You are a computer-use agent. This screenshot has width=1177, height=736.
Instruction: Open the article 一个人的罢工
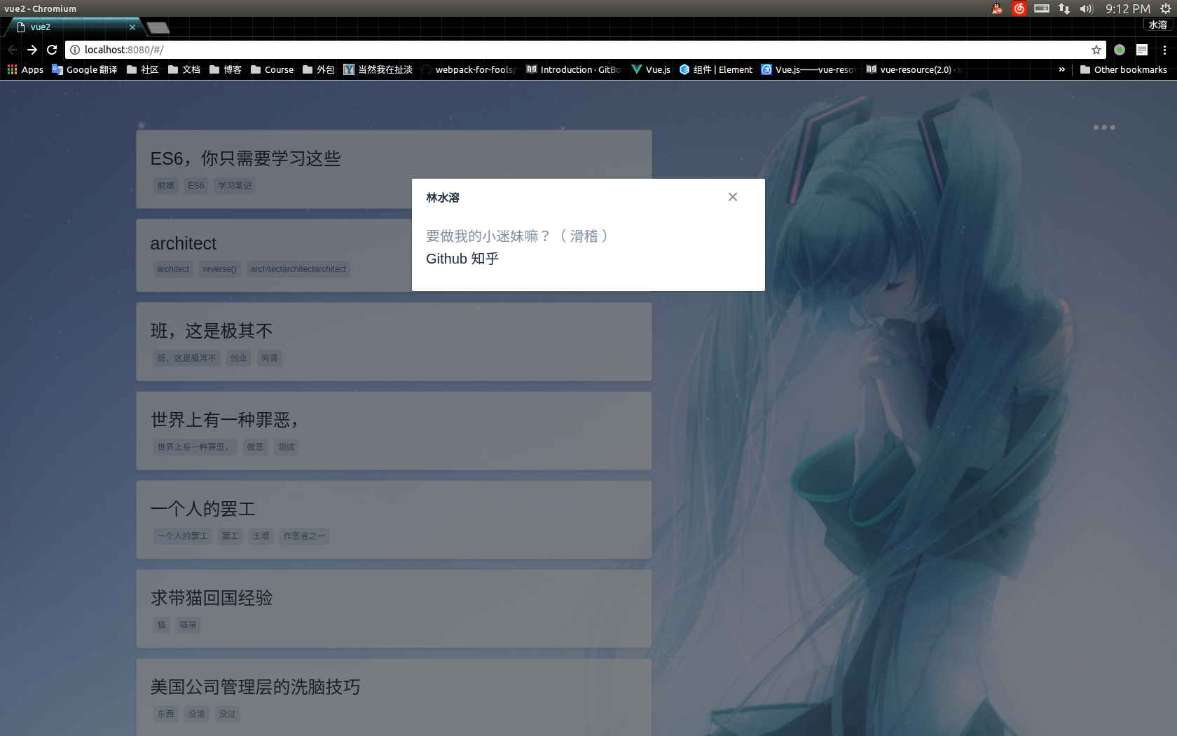pyautogui.click(x=203, y=509)
